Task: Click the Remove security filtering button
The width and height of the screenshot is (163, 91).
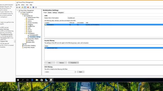Action: 62,63
